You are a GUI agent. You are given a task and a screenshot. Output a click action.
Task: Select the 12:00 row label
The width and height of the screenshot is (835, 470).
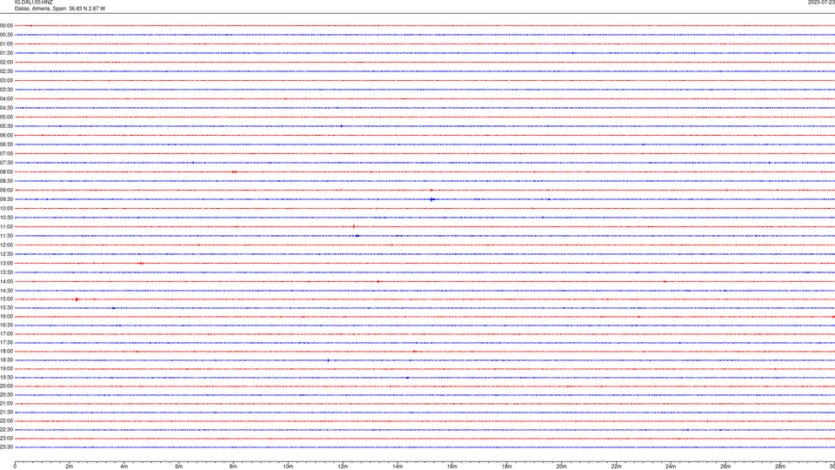pyautogui.click(x=6, y=245)
